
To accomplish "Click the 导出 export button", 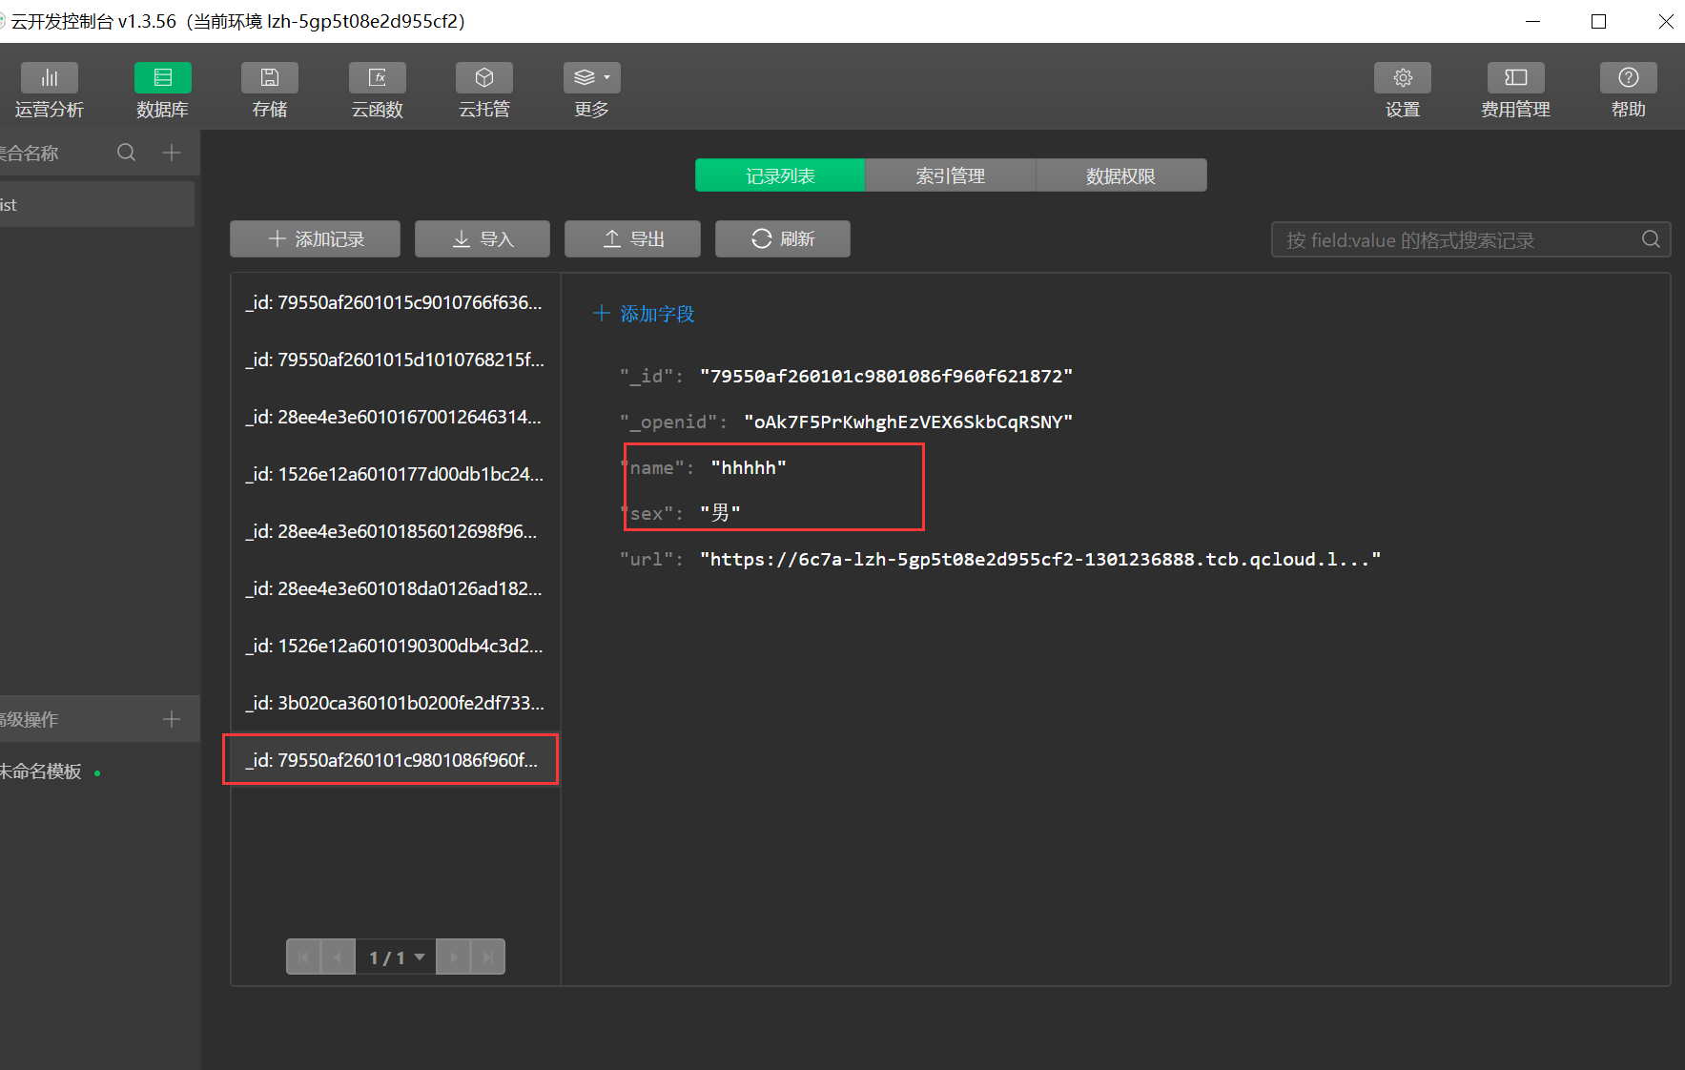I will pyautogui.click(x=633, y=239).
